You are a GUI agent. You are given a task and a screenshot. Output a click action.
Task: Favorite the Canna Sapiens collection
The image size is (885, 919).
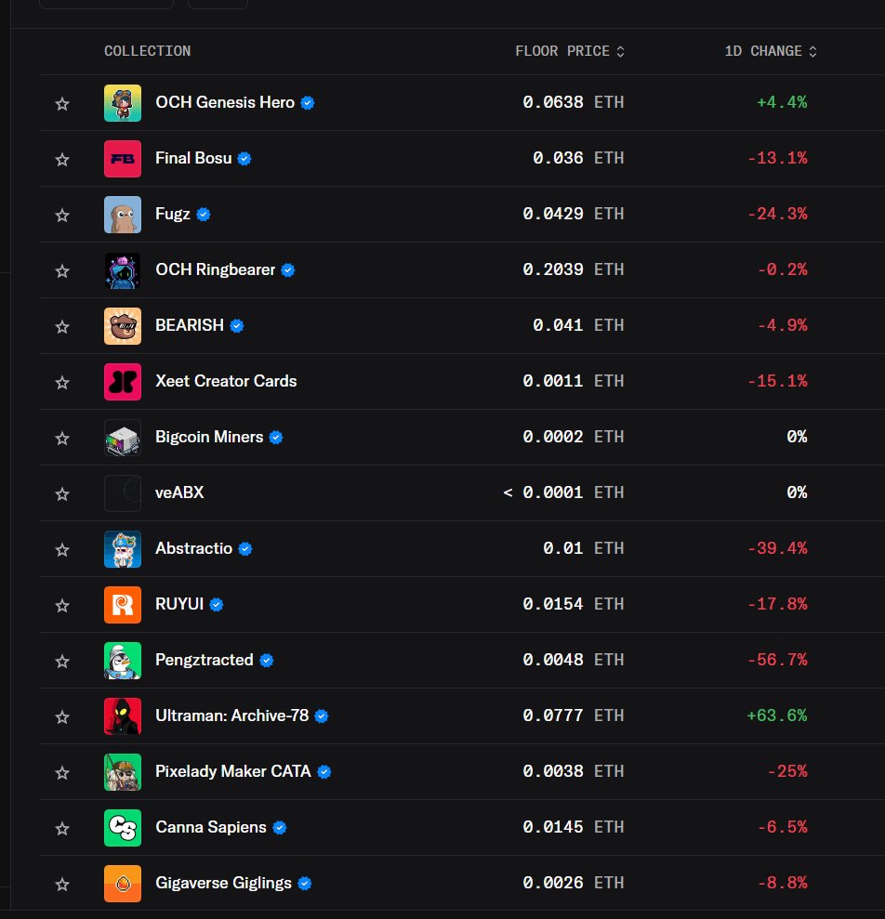click(x=62, y=828)
